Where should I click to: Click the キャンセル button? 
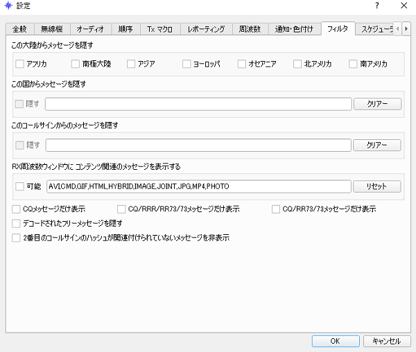386,341
